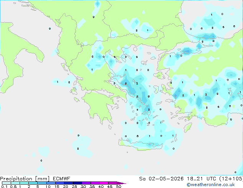
Task: Pick the magenta legend swatch between 40 and 45
Action: 104,183
